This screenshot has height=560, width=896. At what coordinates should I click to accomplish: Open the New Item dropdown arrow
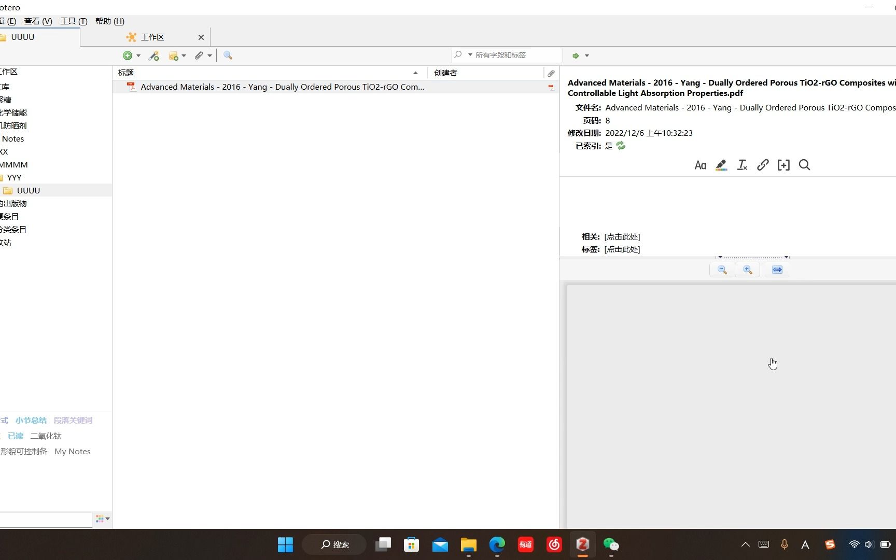coord(138,55)
